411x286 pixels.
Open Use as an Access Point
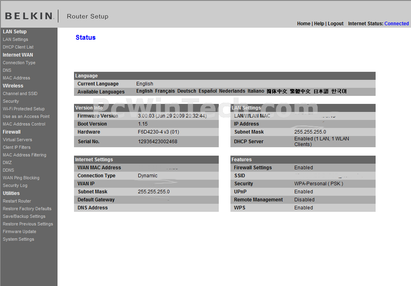coord(26,116)
